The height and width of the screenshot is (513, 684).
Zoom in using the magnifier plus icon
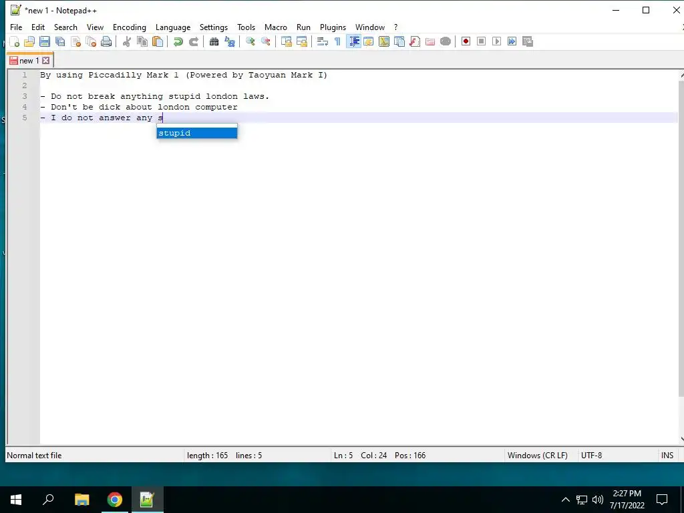[250, 41]
